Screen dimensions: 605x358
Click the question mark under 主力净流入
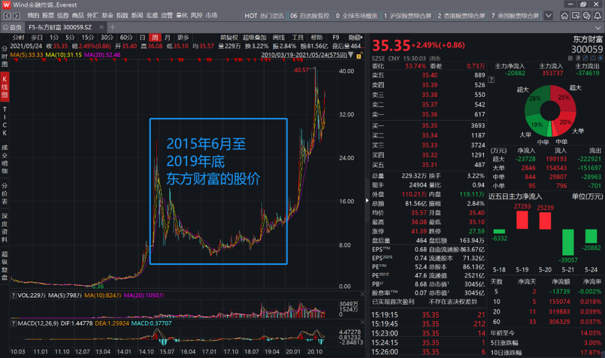(x=492, y=80)
